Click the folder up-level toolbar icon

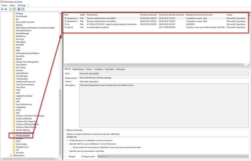(x=10, y=9)
